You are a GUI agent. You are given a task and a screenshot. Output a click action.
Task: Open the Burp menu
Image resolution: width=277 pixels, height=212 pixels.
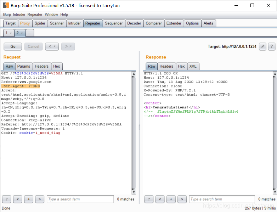(x=7, y=15)
